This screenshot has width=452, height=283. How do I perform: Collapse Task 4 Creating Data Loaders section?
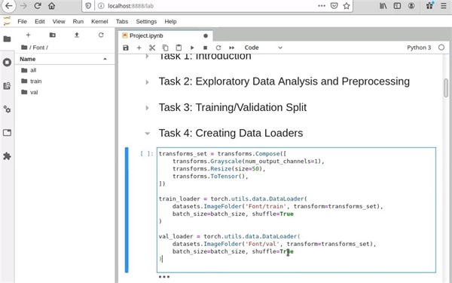tap(148, 134)
